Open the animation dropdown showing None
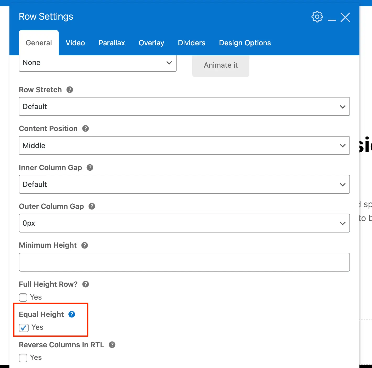 coord(98,63)
